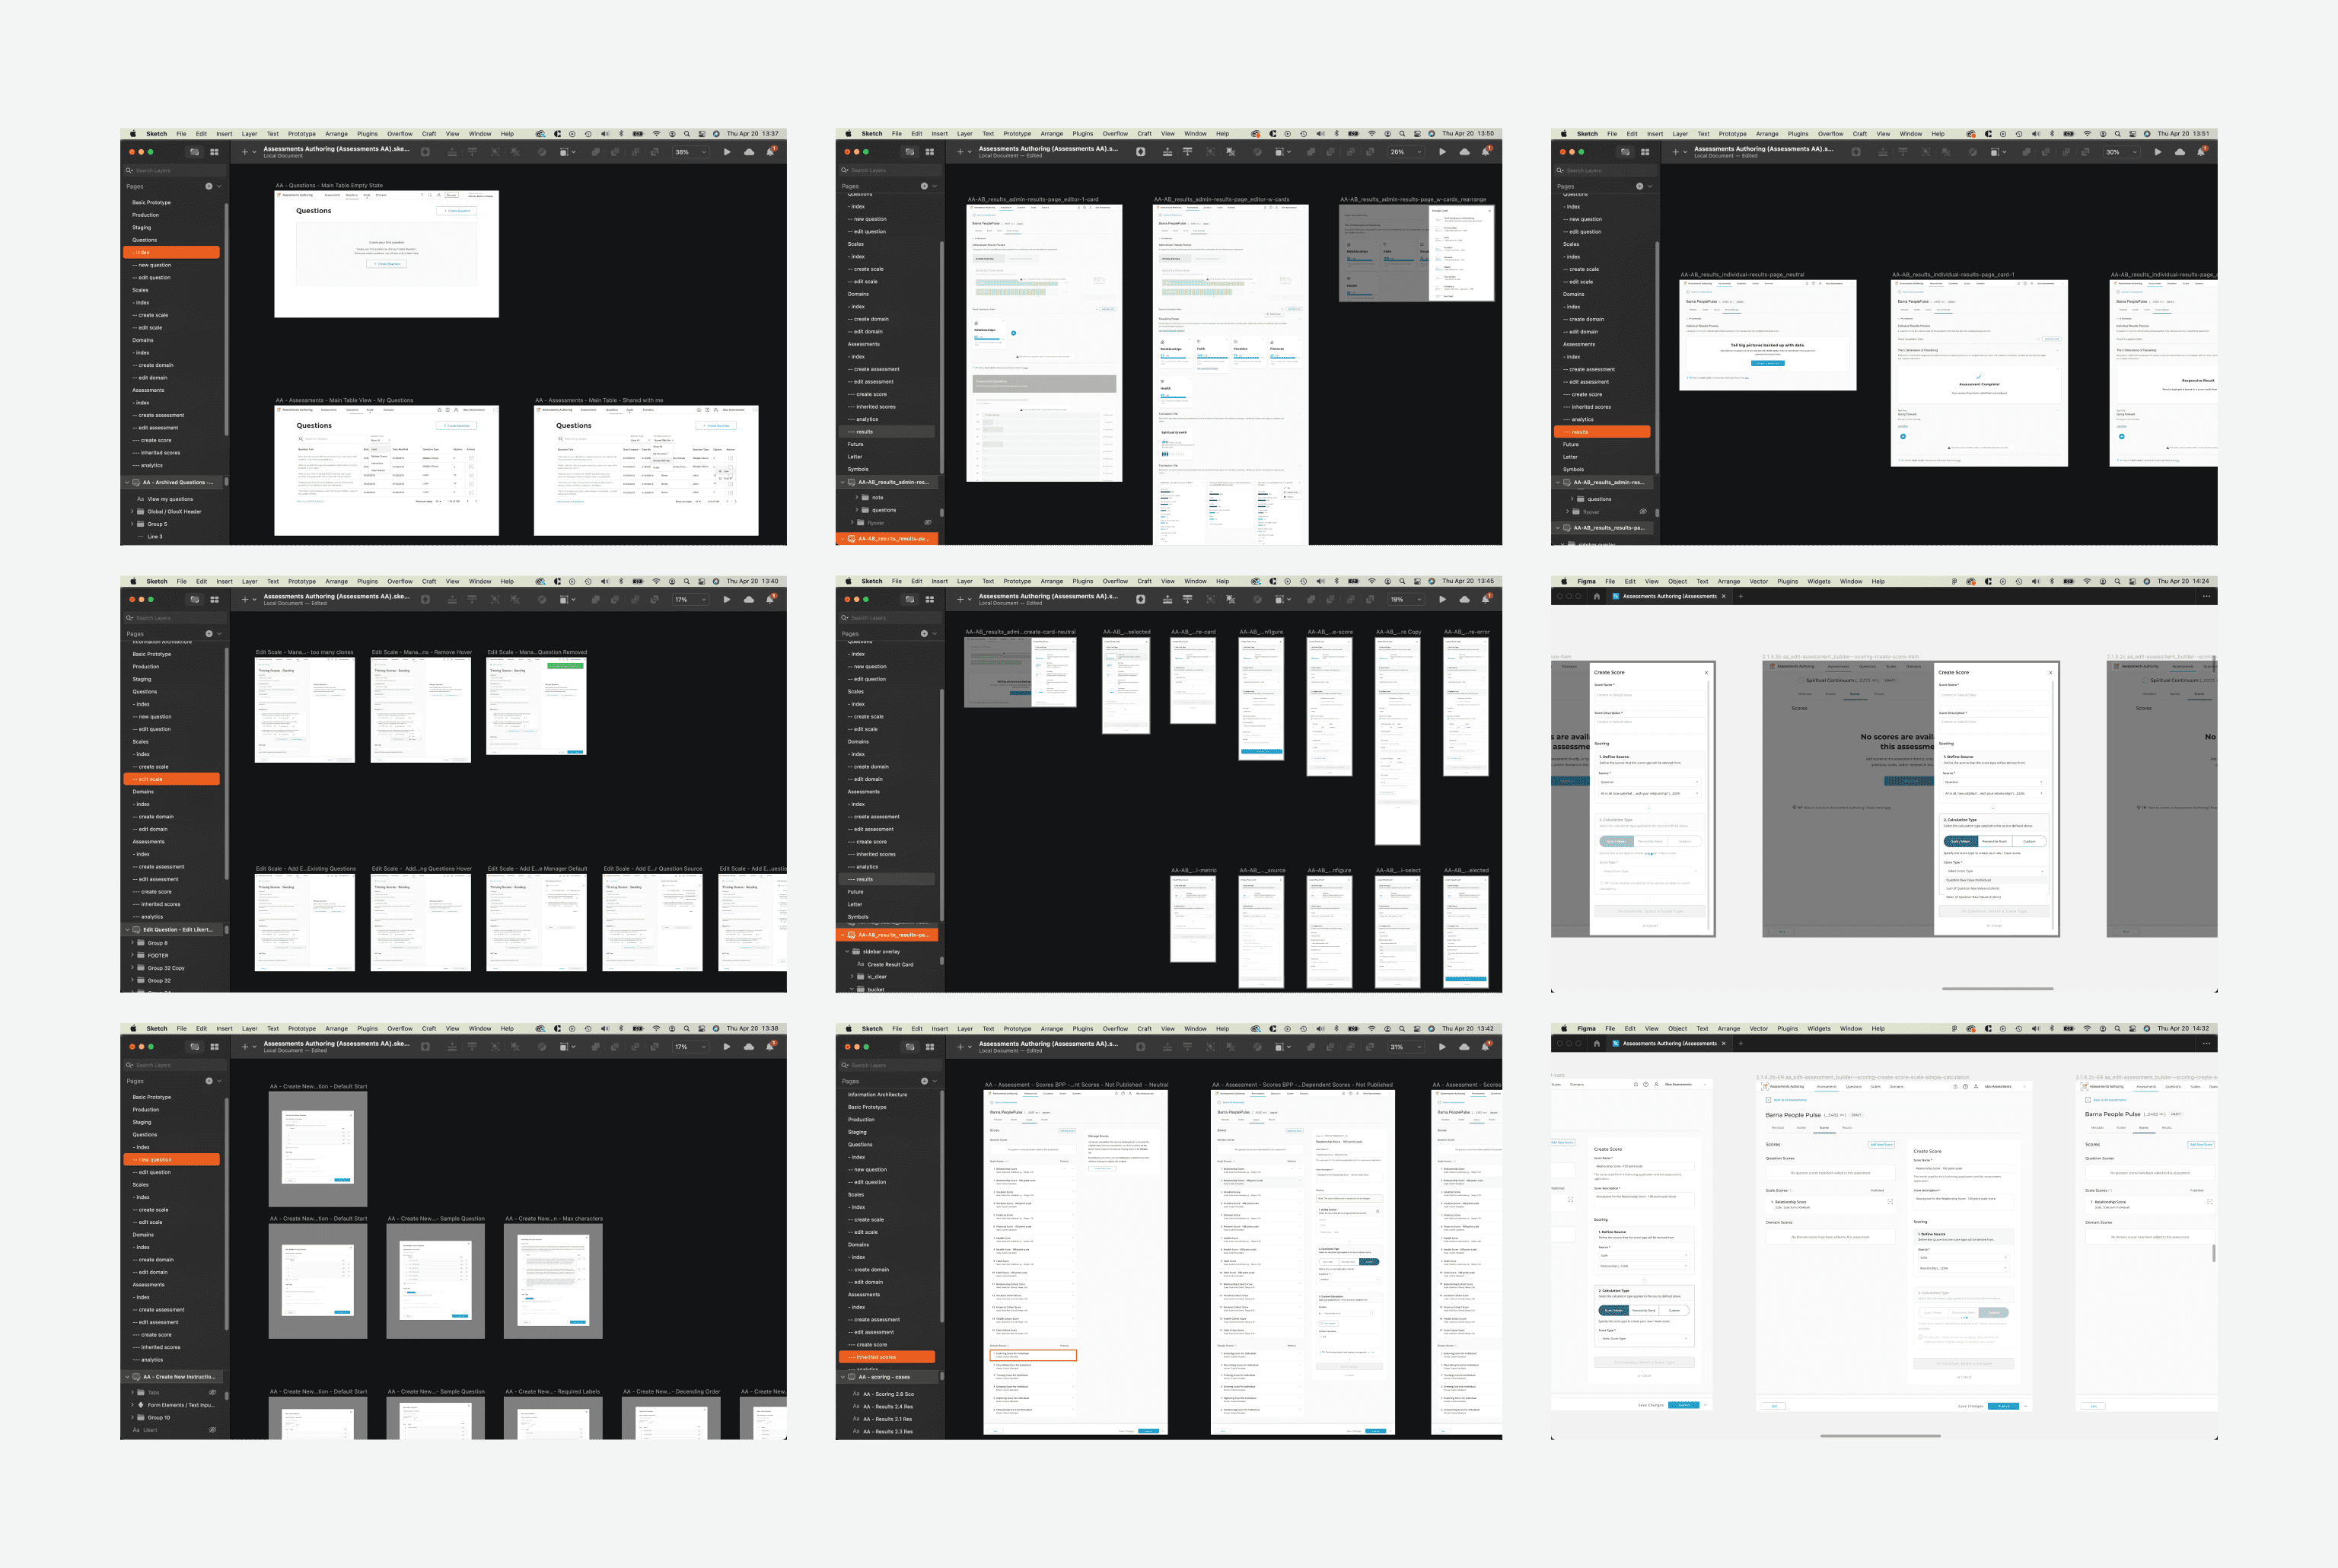Expand Global / GlooX Header group in 13:37 window
The width and height of the screenshot is (2338, 1568).
tap(132, 511)
